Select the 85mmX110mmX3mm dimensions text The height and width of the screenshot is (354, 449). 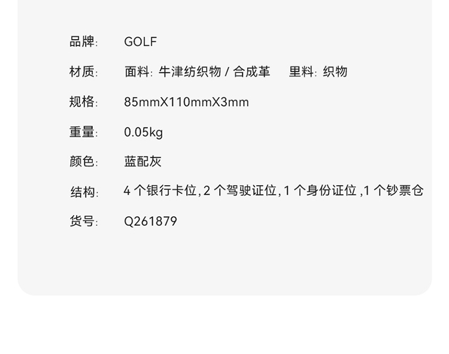[186, 102]
